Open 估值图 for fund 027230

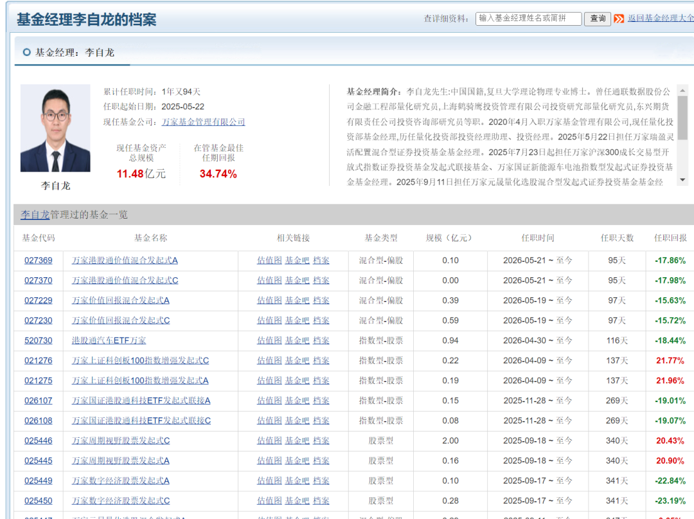point(269,320)
